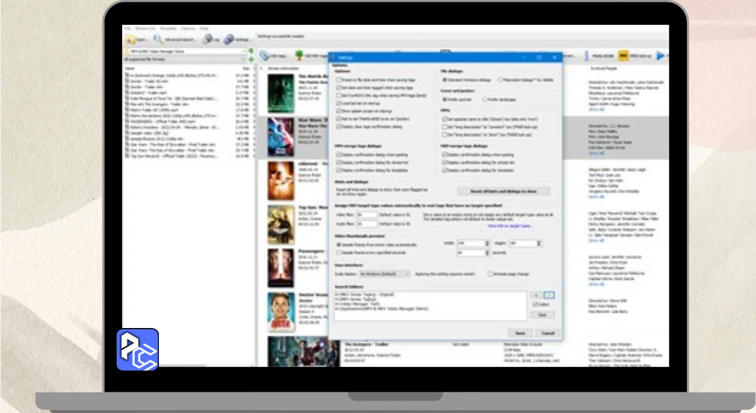Viewport: 756px width, 413px height.
Task: Toggle MKV merge tags confirmation for templates checkbox
Action: click(445, 170)
